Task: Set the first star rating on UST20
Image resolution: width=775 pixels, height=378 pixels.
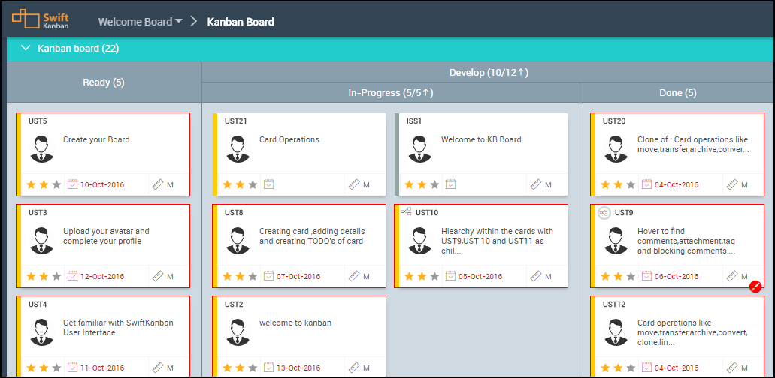Action: [x=606, y=184]
